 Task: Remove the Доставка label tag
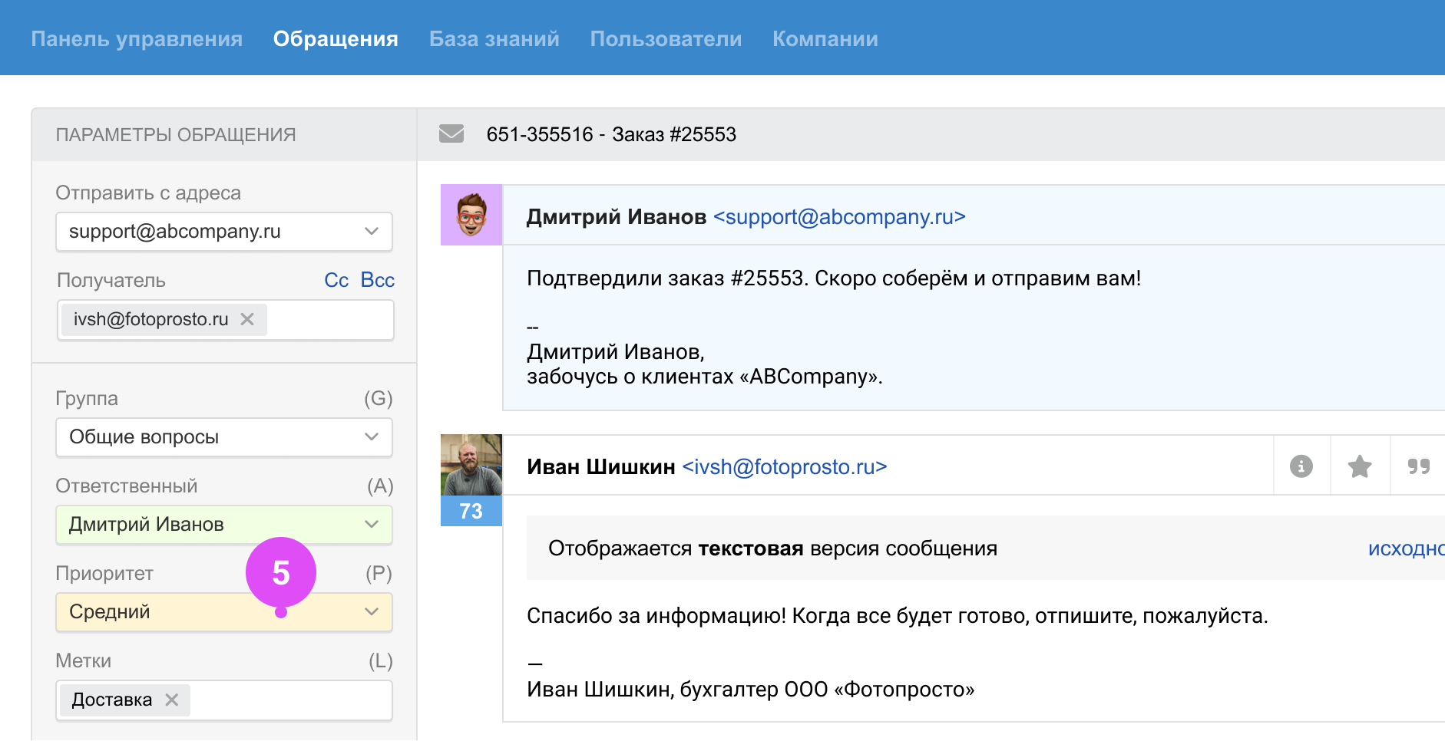pos(172,700)
